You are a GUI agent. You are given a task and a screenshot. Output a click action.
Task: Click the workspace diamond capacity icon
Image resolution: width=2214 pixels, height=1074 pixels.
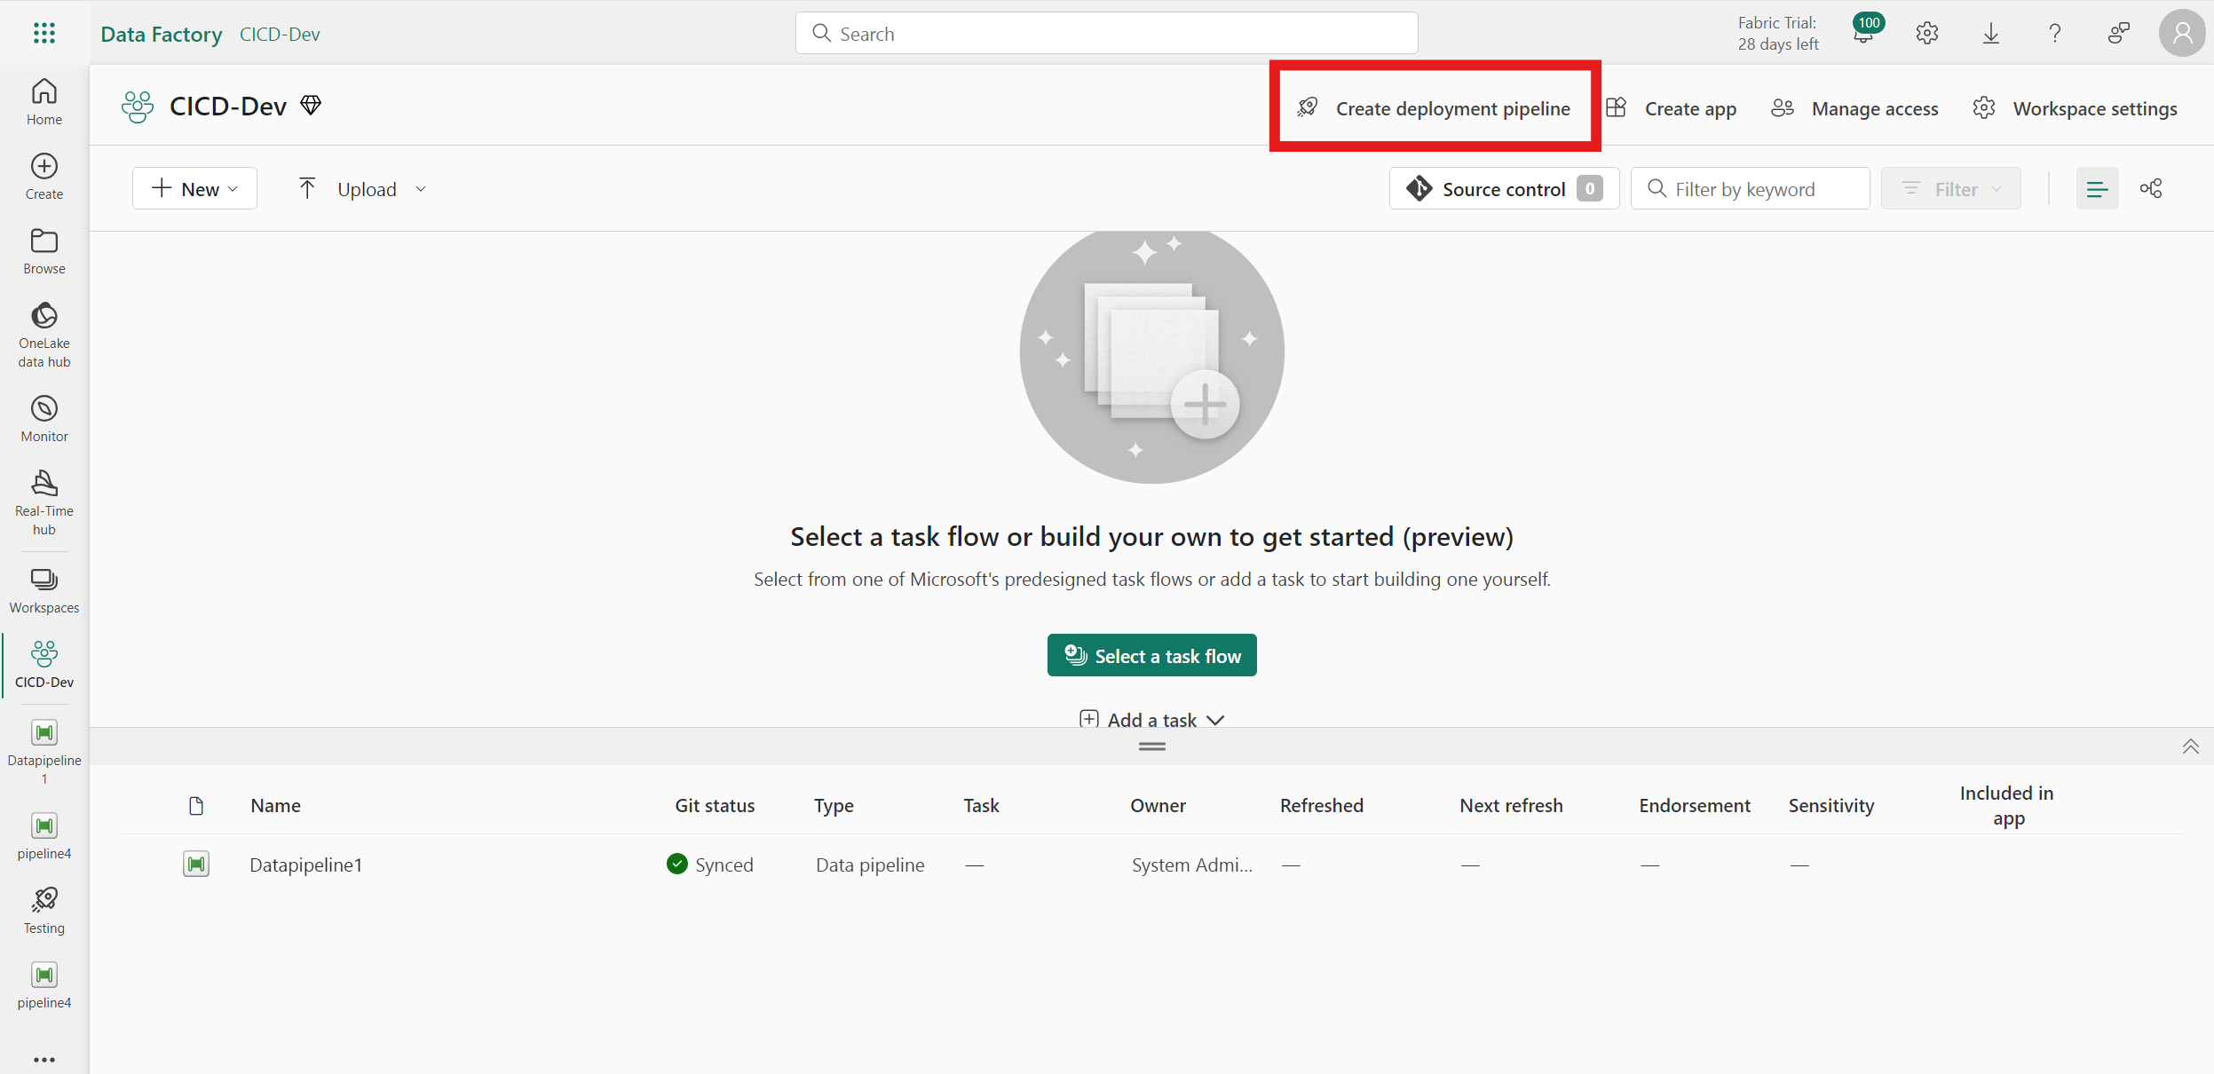[x=311, y=106]
